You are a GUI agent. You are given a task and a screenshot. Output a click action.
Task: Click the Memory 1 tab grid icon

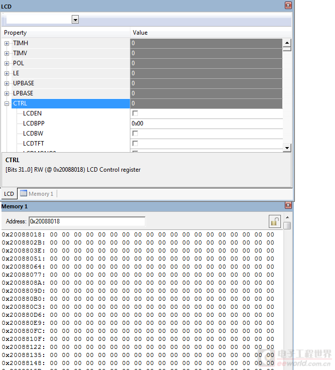24,193
